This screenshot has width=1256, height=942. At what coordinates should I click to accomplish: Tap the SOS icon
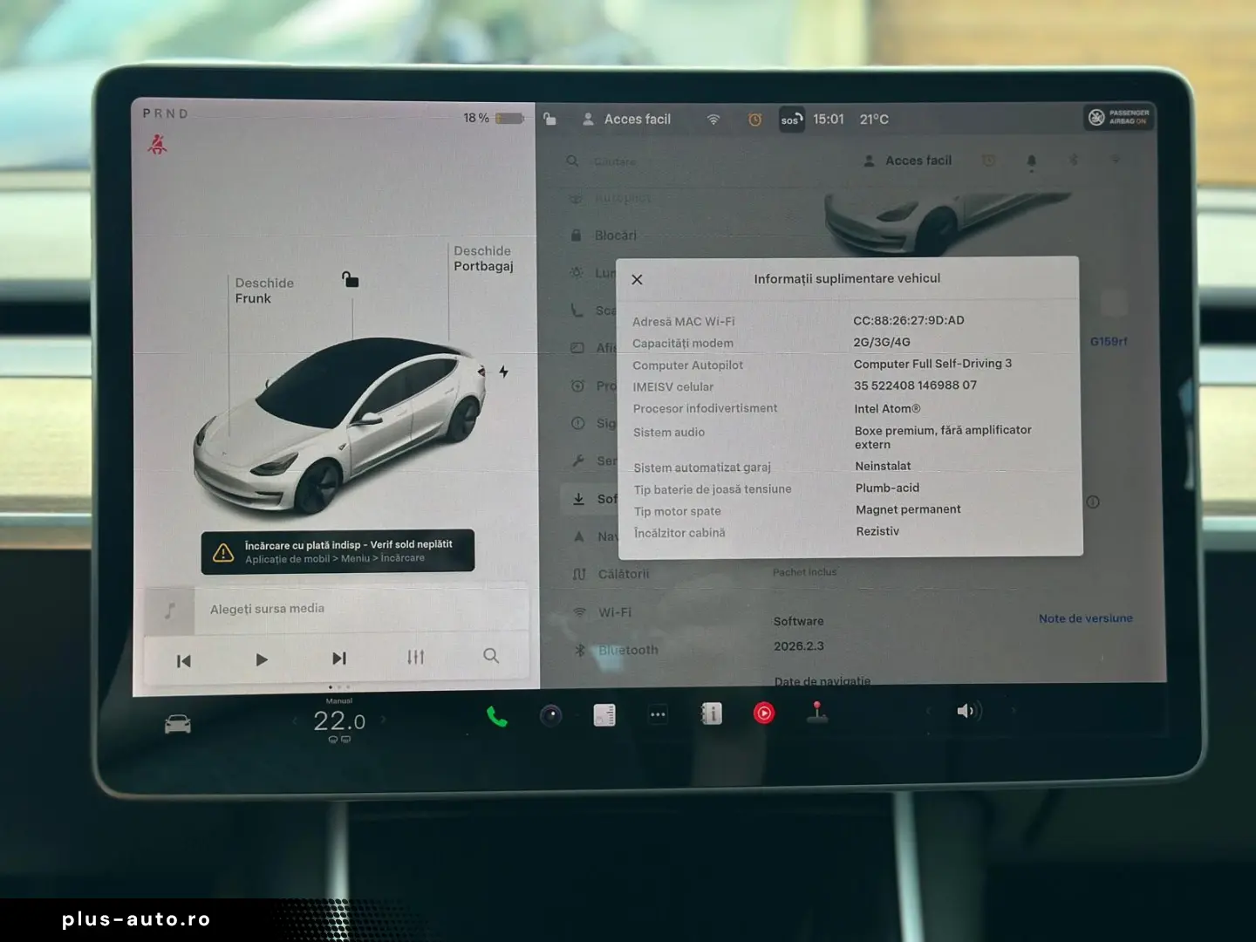coord(791,119)
